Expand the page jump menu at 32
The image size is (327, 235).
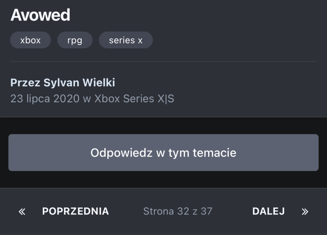[x=178, y=211]
